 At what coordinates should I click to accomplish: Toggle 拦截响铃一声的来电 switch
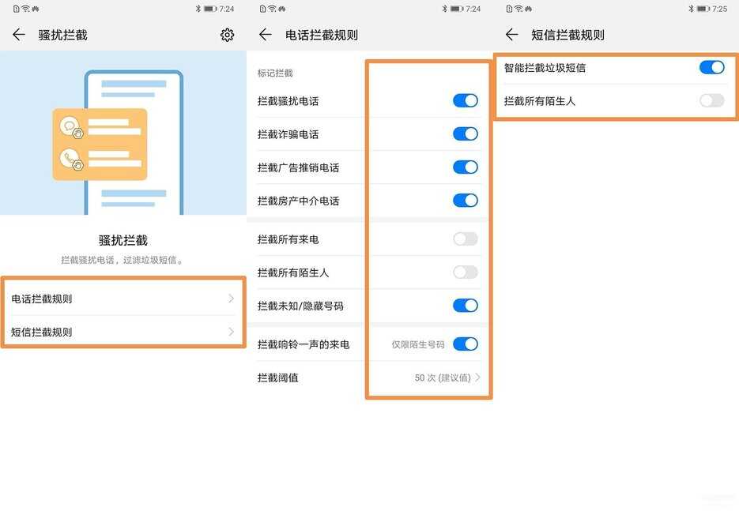(466, 344)
